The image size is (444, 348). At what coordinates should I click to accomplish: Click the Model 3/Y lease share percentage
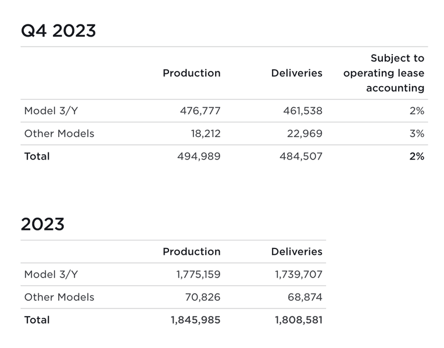[417, 111]
